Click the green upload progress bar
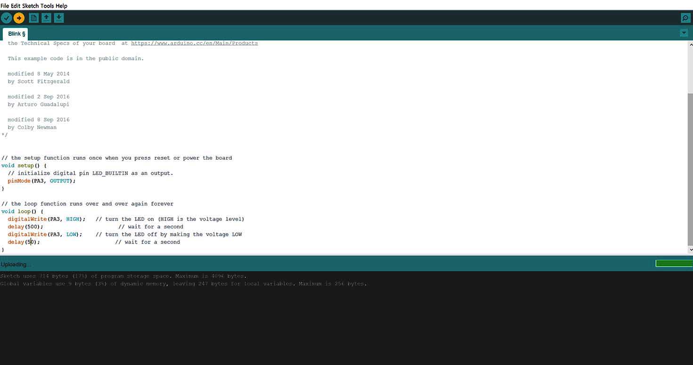This screenshot has width=693, height=365. click(674, 263)
